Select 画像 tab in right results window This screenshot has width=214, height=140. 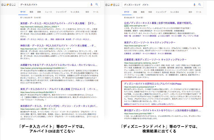135,12
